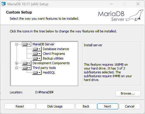
Task: Collapse the MariaDB Server tree node
Action: pos(16,44)
